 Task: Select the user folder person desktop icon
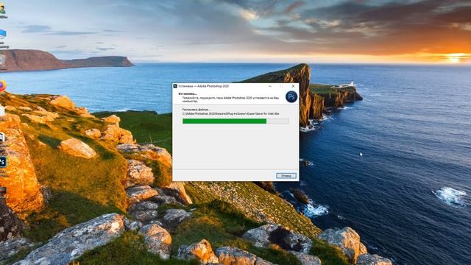coord(3,9)
